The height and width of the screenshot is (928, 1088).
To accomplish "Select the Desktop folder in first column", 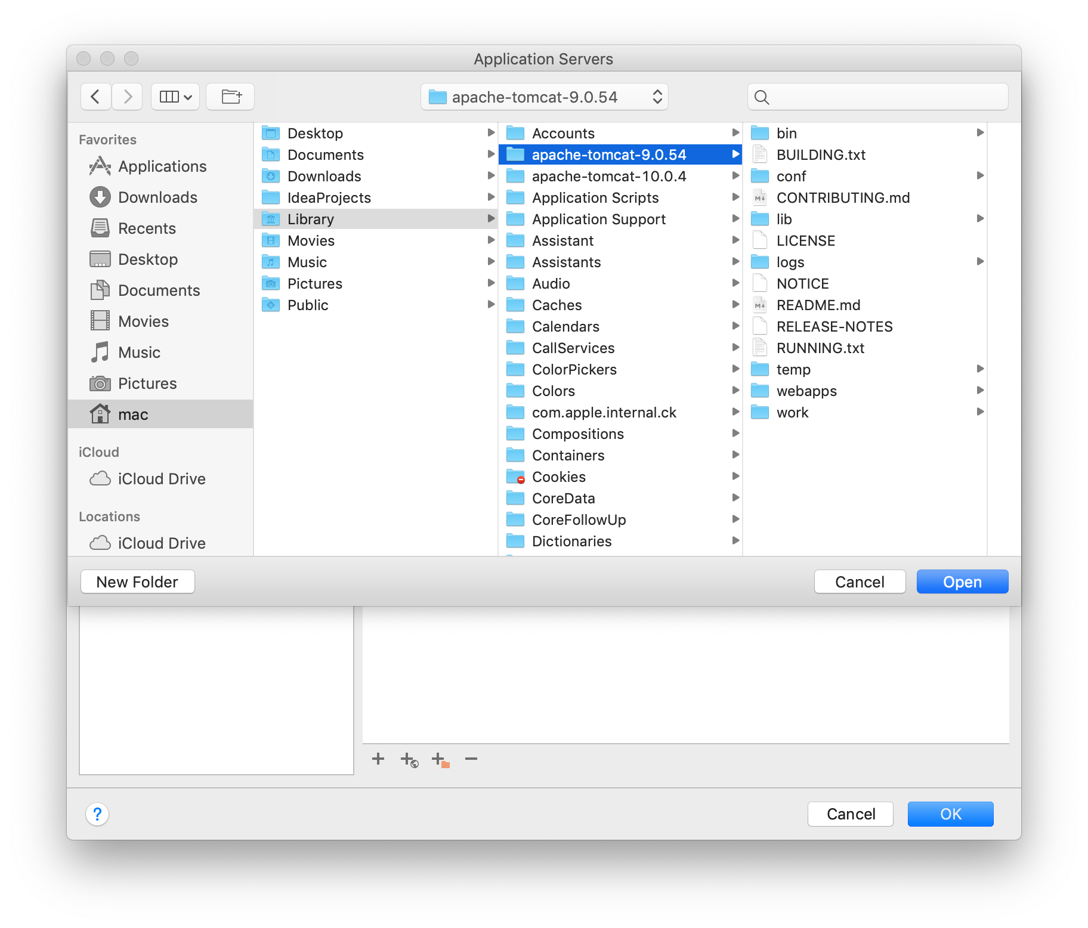I will click(376, 133).
